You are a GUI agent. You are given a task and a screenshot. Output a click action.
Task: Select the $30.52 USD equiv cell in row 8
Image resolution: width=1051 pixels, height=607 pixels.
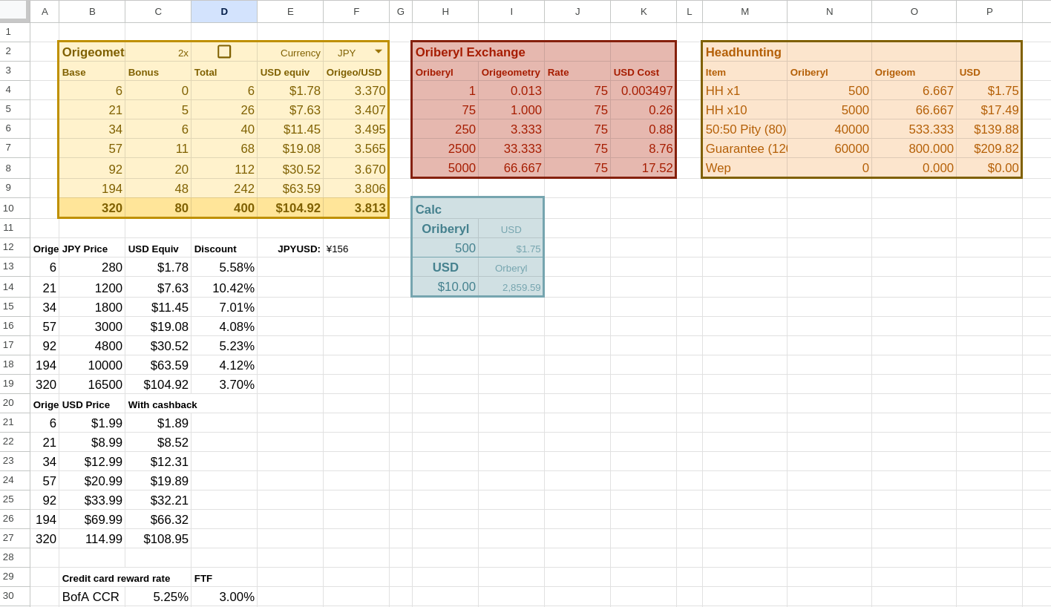(290, 168)
